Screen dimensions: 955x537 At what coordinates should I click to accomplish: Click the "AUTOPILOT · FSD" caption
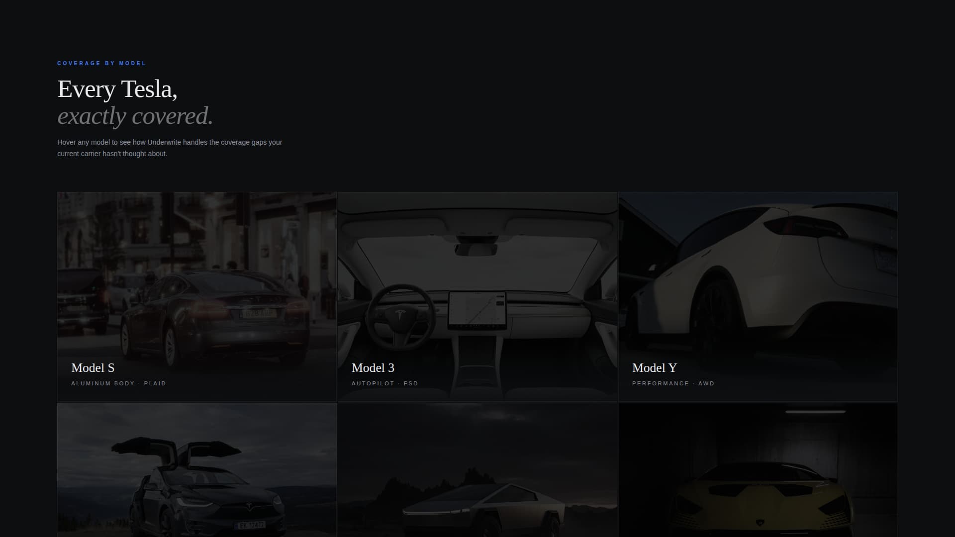385,383
